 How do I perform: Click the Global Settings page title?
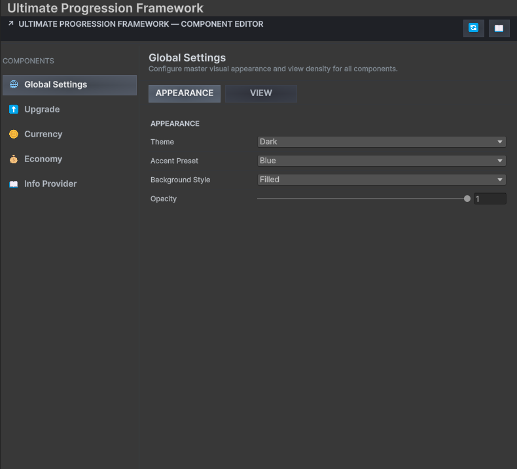point(187,57)
